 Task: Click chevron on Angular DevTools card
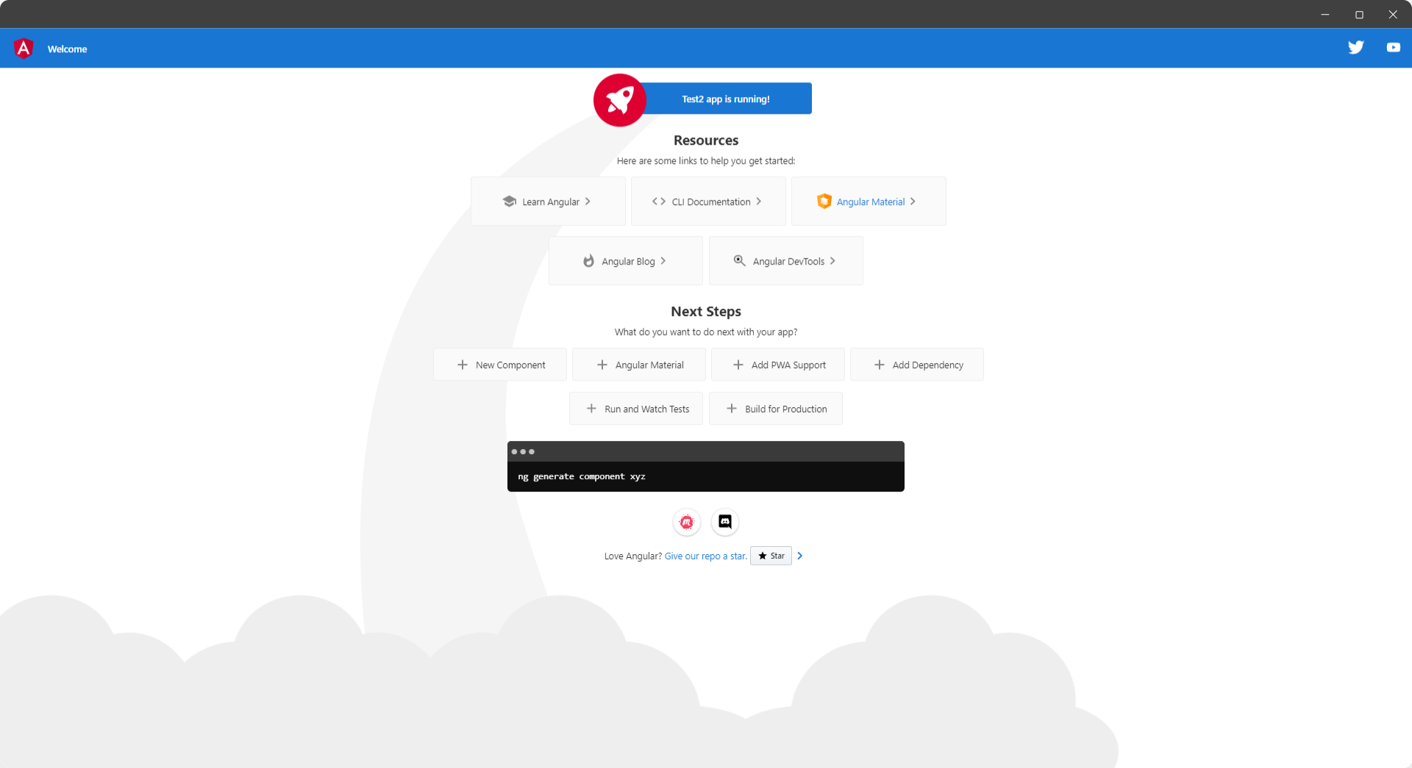coord(832,261)
